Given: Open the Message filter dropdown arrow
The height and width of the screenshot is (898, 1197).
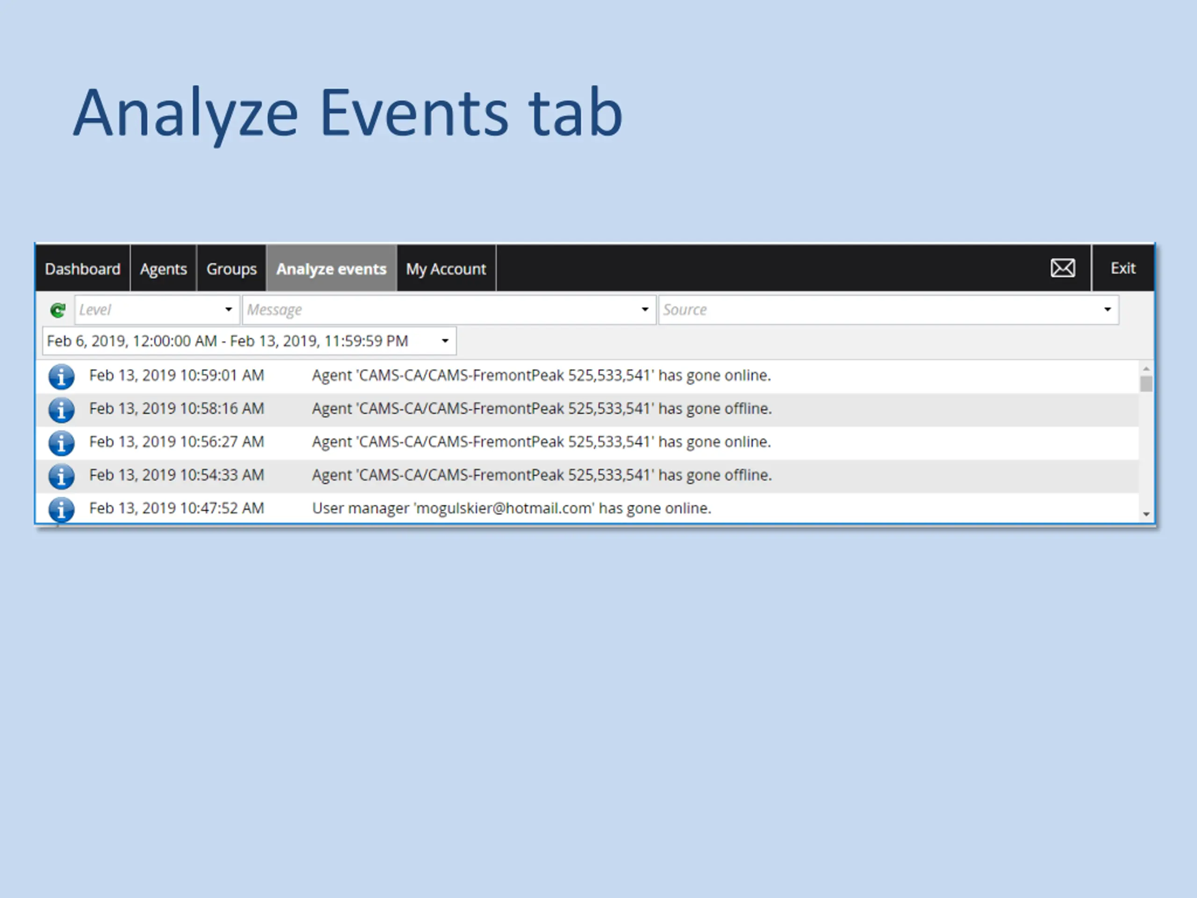Looking at the screenshot, I should pos(644,310).
